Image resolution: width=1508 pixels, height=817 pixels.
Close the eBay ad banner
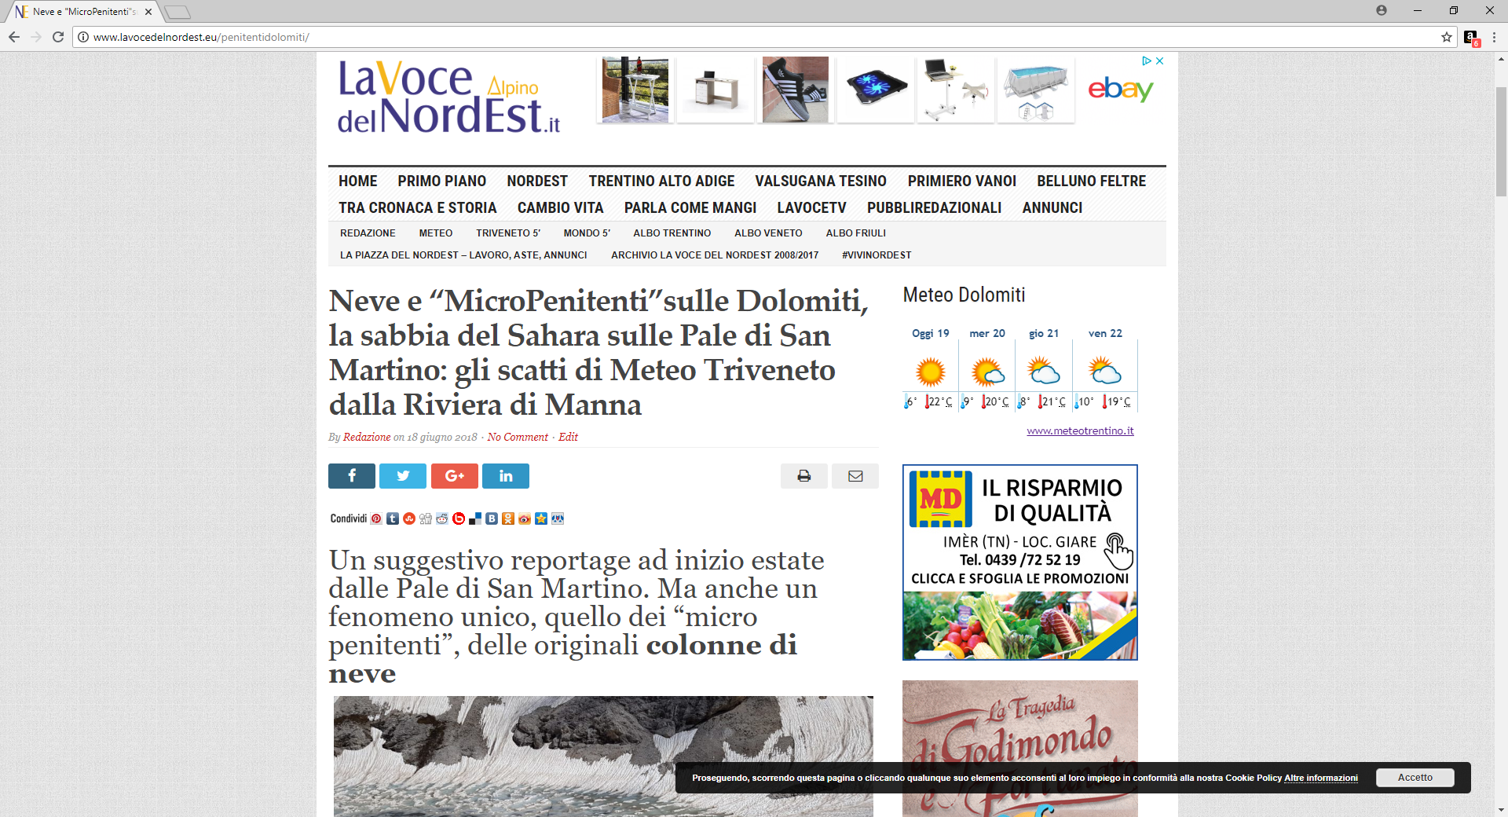(x=1160, y=60)
